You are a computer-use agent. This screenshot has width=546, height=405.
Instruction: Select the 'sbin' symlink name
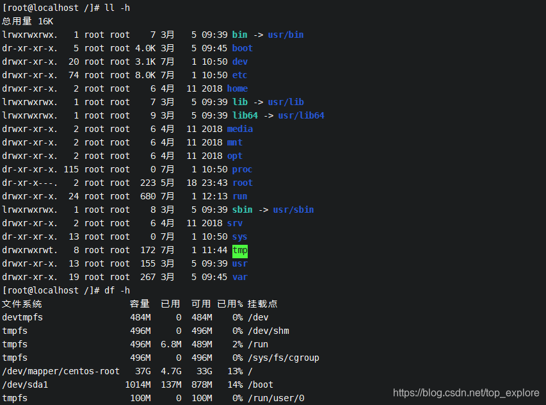click(243, 210)
